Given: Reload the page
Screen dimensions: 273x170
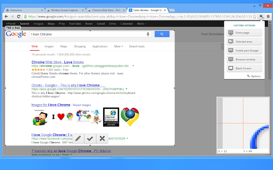Looking at the screenshot, I should pyautogui.click(x=19, y=17).
